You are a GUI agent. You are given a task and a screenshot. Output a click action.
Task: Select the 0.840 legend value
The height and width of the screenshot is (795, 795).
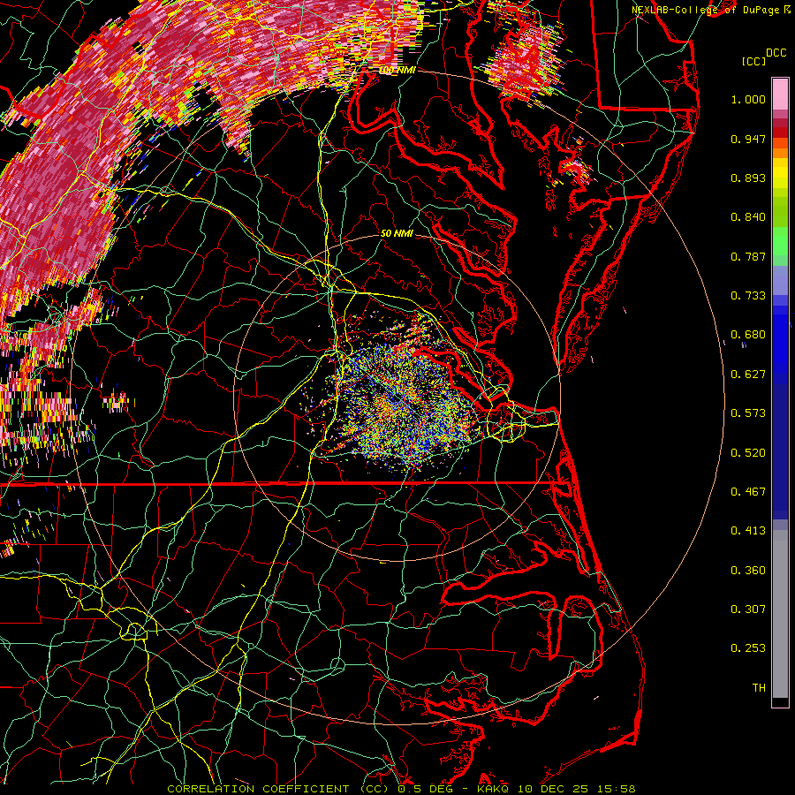point(748,217)
